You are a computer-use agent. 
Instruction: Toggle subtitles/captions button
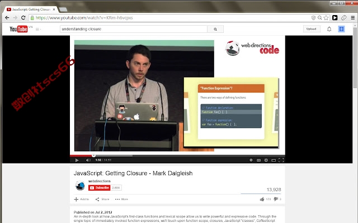(x=258, y=160)
